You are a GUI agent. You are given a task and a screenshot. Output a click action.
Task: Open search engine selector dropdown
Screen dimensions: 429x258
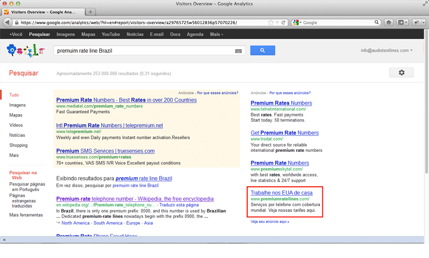click(x=297, y=23)
